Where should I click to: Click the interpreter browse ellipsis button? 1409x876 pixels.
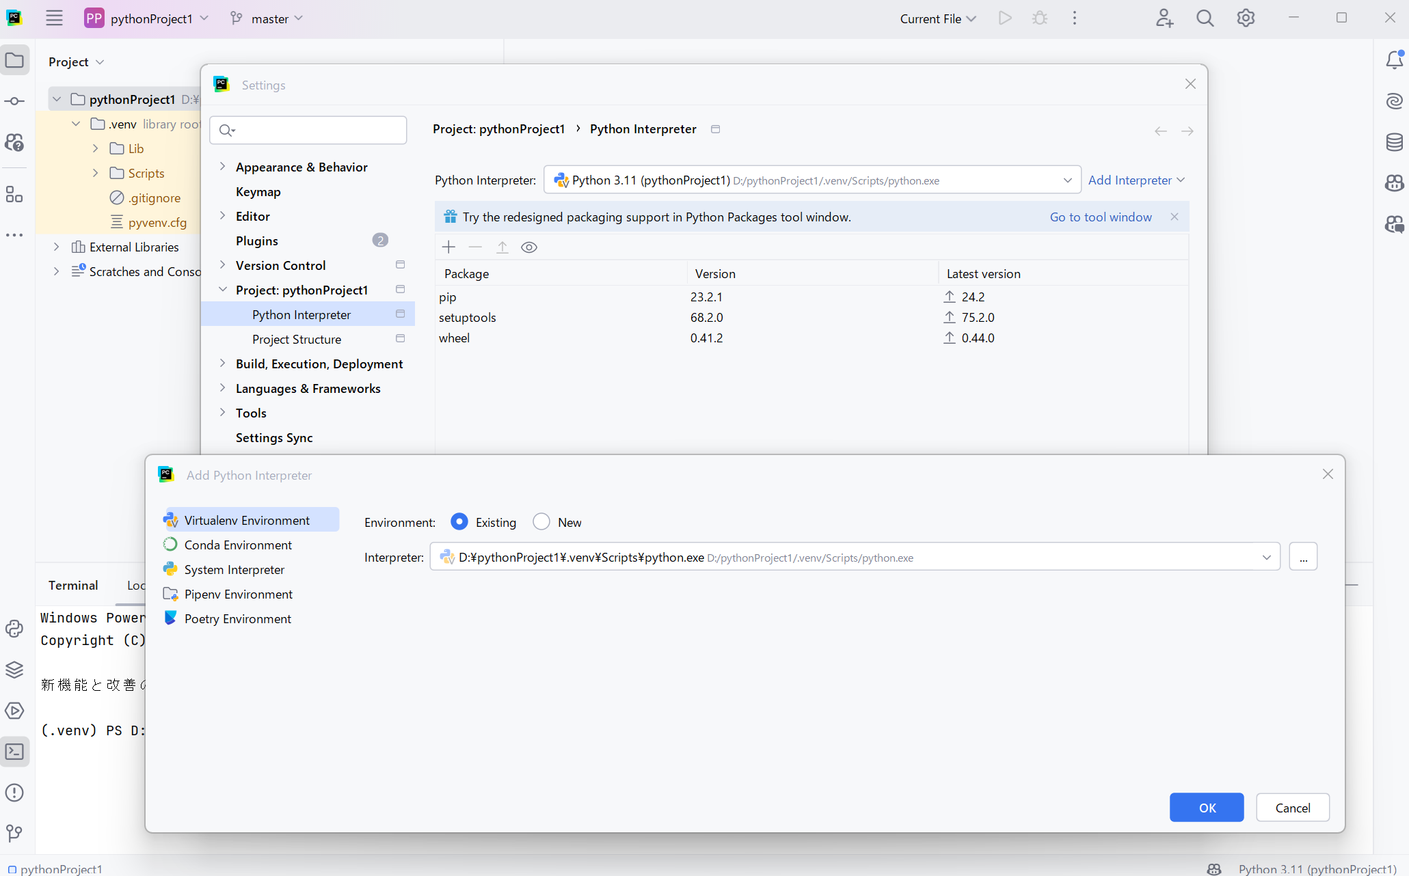(x=1303, y=558)
